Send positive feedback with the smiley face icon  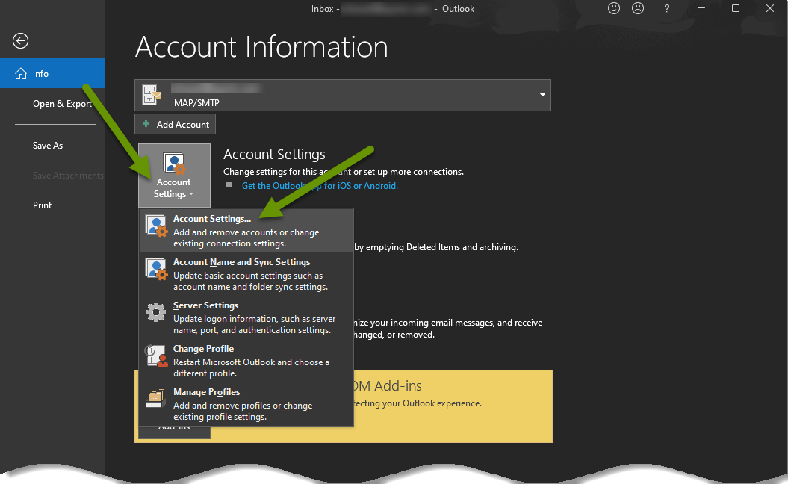pos(614,8)
